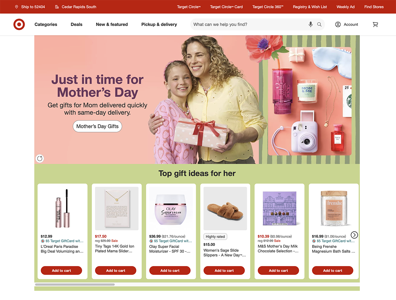Show next gift ideas with carousel arrow

[x=354, y=235]
